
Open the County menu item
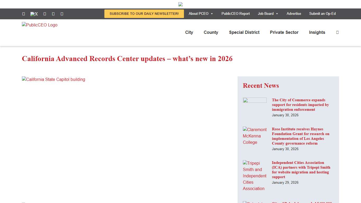[x=211, y=32]
